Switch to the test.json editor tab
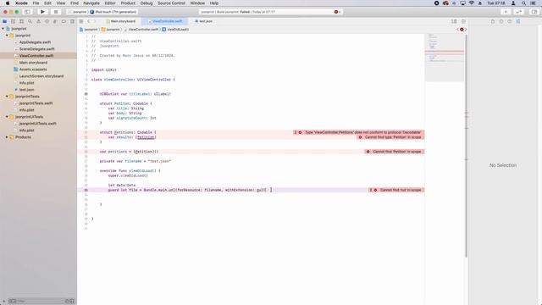The width and height of the screenshot is (542, 305). [203, 21]
